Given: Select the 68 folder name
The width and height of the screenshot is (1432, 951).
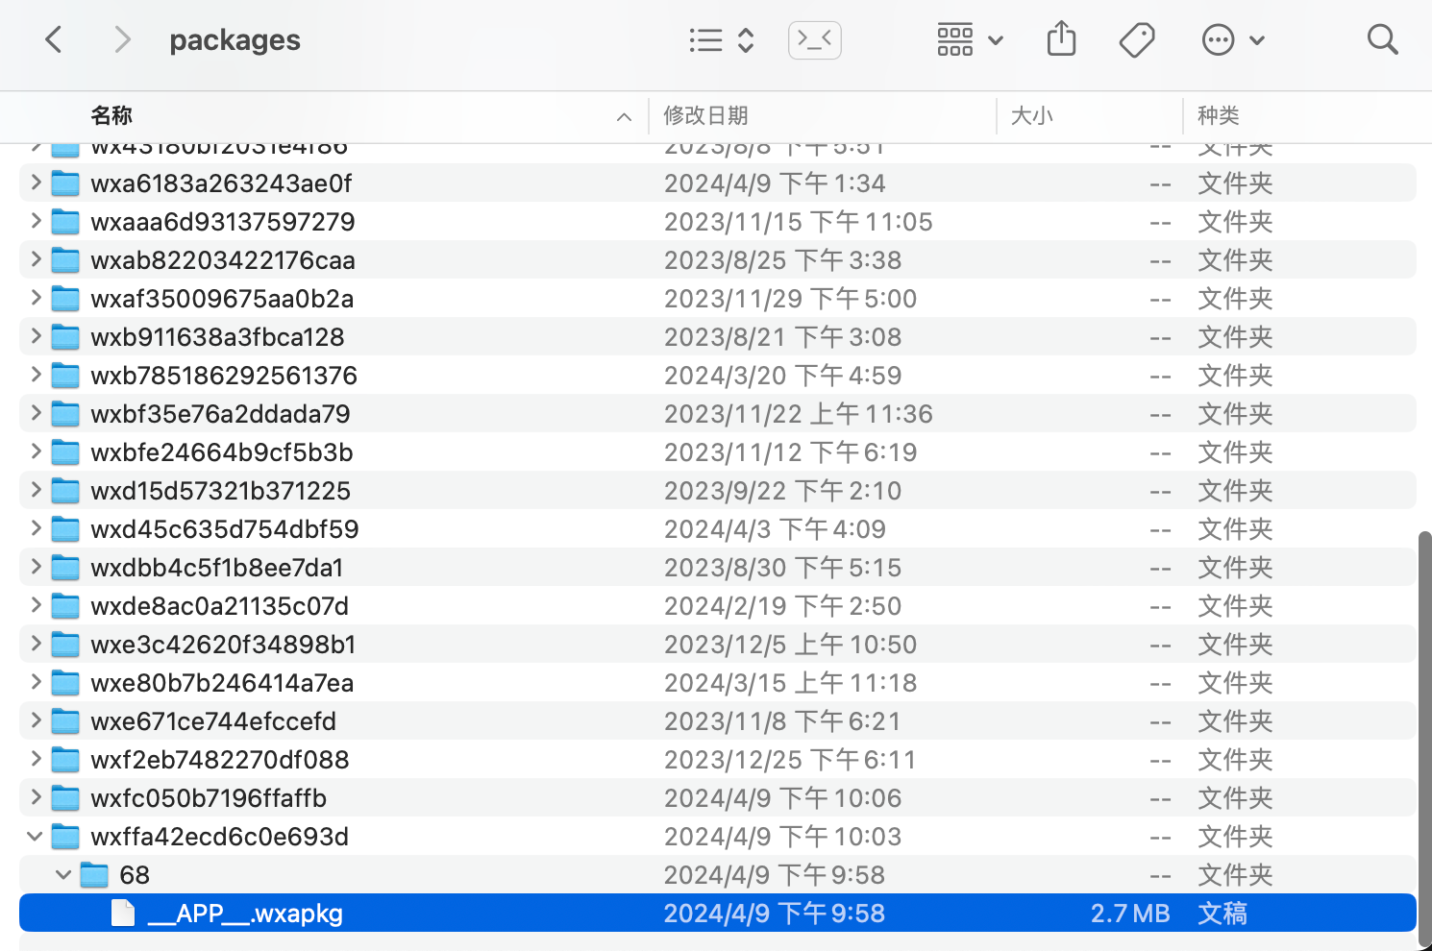Looking at the screenshot, I should 135,875.
